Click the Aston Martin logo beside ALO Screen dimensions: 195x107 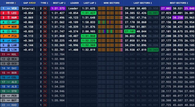9,82
